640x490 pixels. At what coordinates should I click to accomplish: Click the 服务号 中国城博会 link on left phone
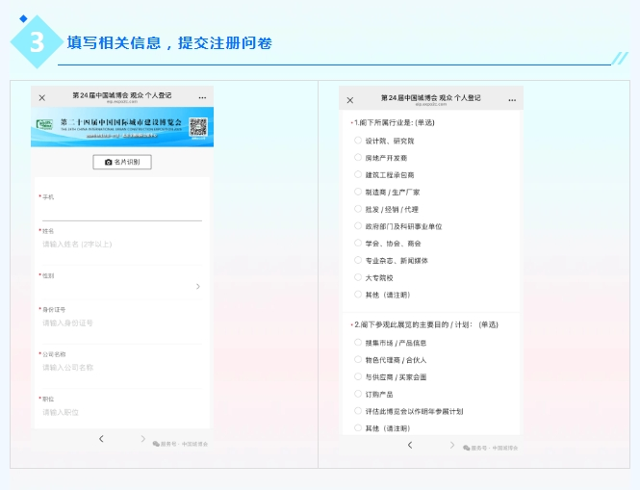pyautogui.click(x=180, y=444)
